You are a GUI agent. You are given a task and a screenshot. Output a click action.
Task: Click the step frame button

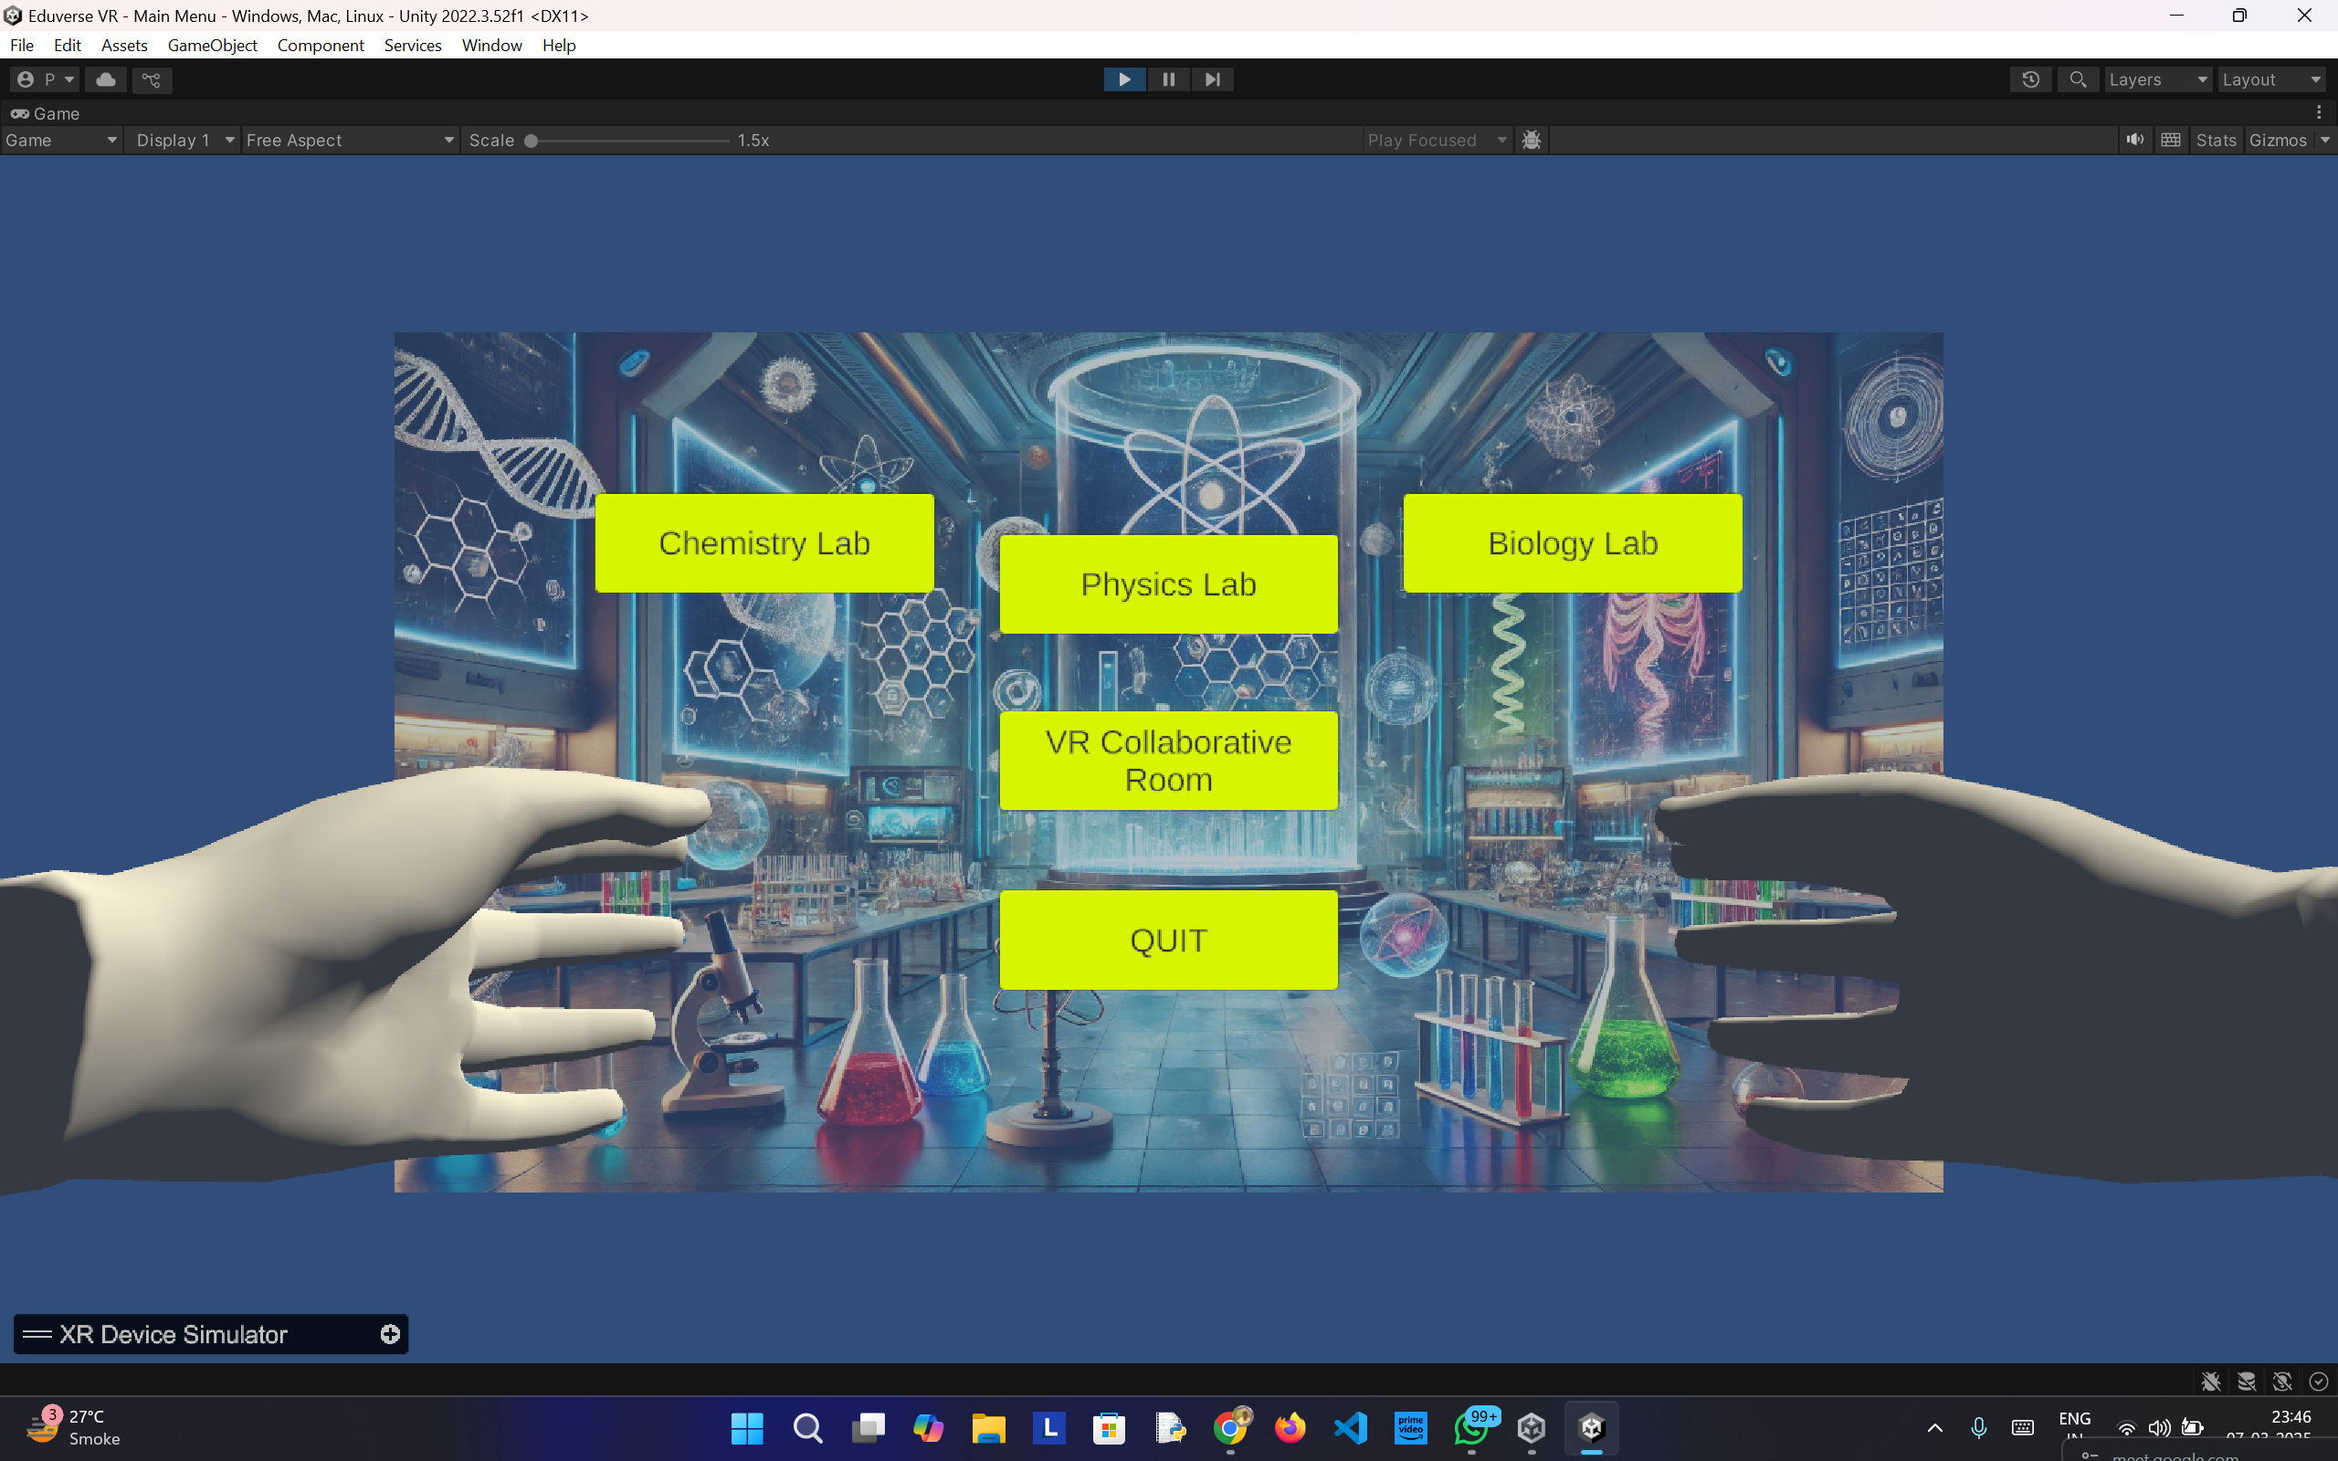point(1212,79)
